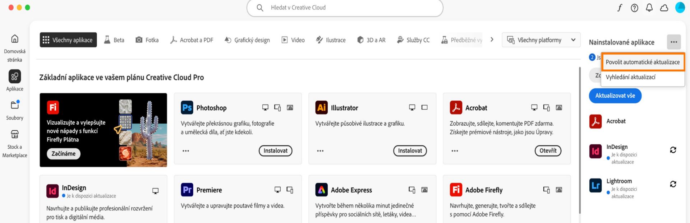Viewport: 690px width, 223px height.
Task: Click the apps list vertical scrollbar
Action: click(x=579, y=140)
